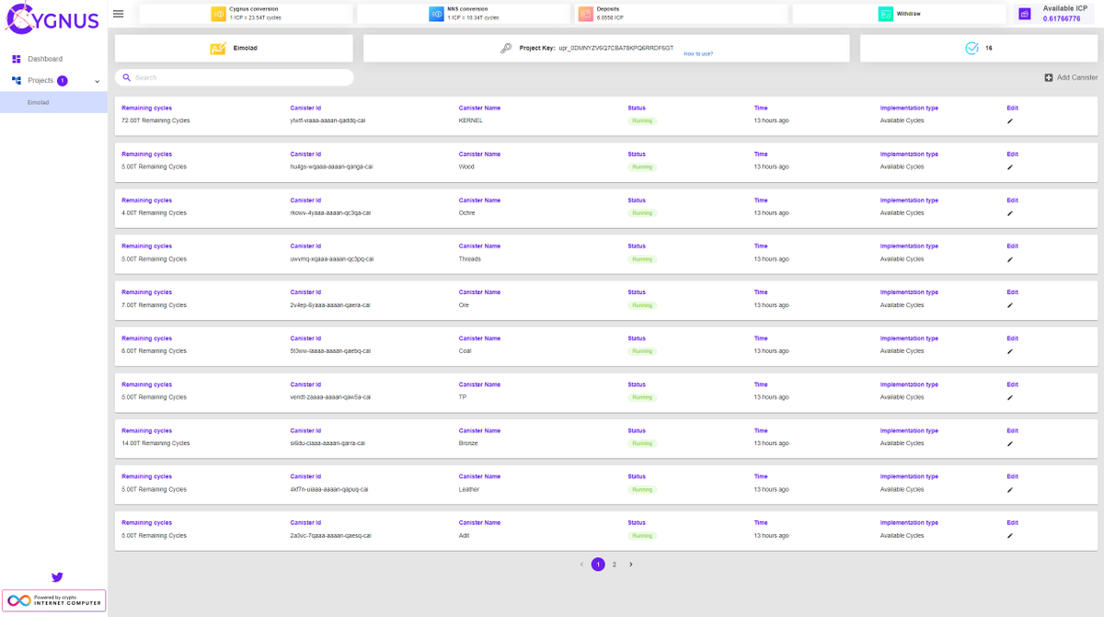
Task: Click the Available ICP amount 0.61766776
Action: [x=1062, y=18]
